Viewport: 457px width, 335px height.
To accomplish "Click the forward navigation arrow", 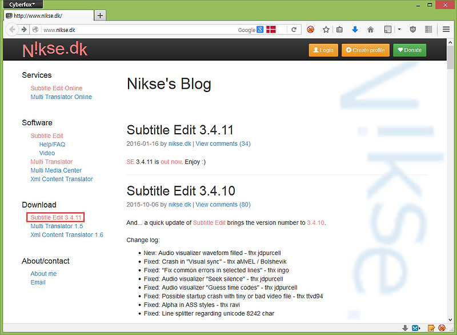I will click(24, 30).
